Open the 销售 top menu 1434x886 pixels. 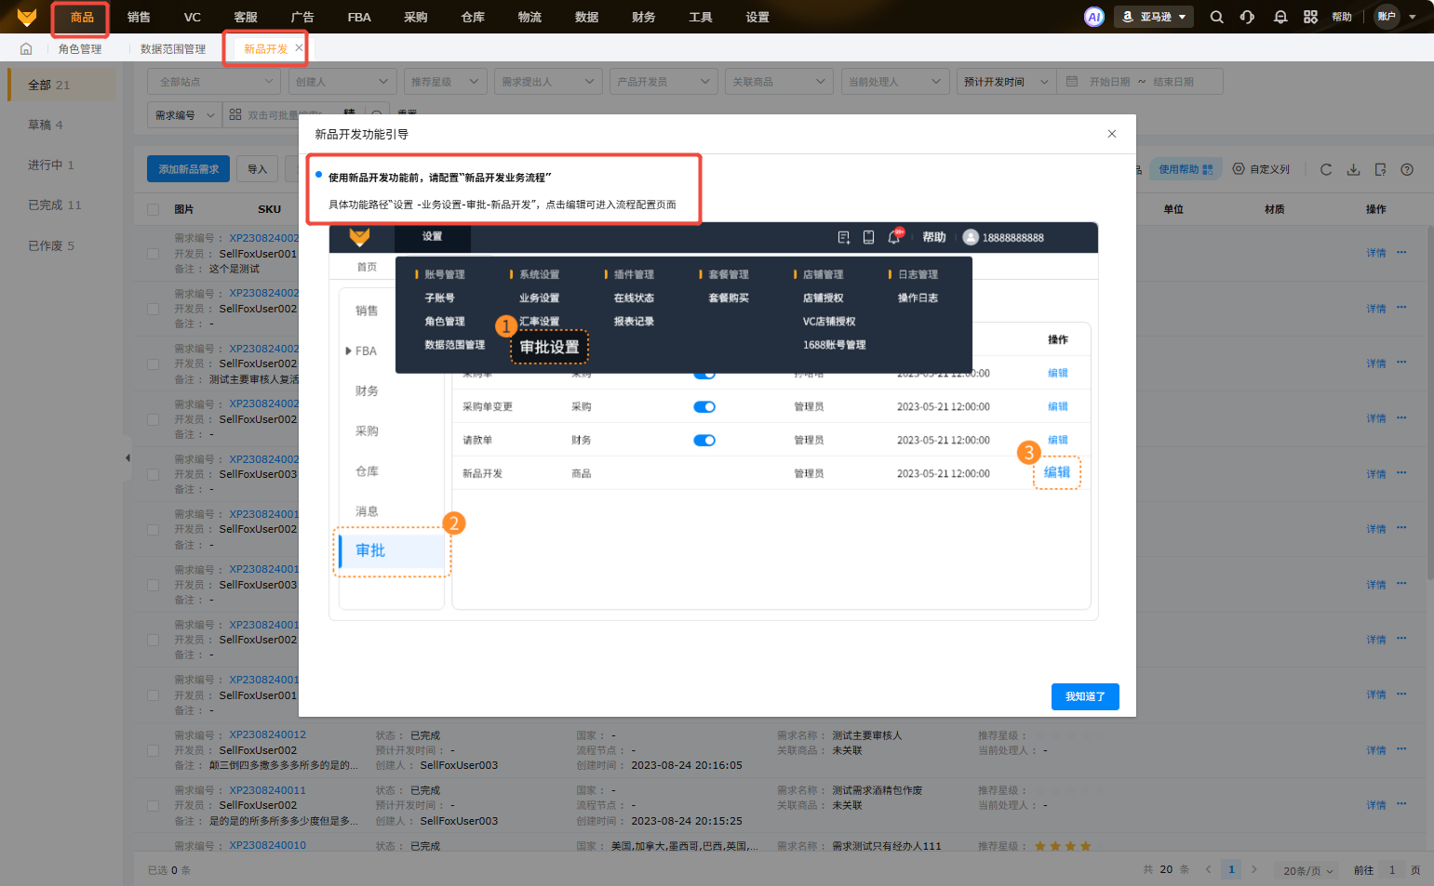click(139, 17)
